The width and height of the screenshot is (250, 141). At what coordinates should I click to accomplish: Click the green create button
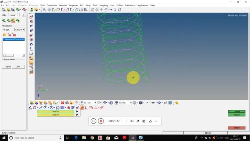(x=237, y=111)
